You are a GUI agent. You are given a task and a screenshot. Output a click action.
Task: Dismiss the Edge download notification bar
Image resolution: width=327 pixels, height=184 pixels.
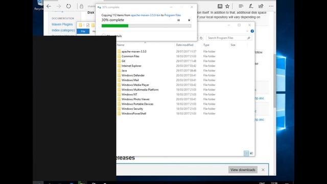tap(263, 170)
